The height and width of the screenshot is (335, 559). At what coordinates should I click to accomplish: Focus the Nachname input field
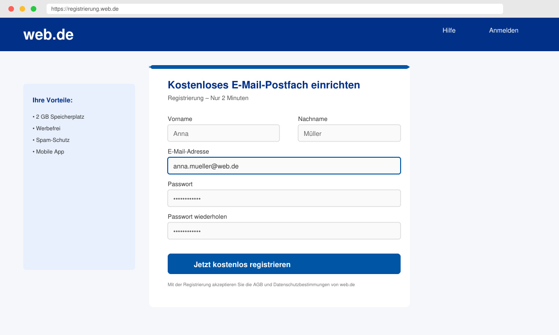tap(349, 133)
